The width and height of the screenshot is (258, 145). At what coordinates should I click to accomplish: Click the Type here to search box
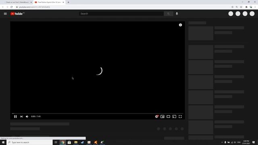pyautogui.click(x=29, y=142)
